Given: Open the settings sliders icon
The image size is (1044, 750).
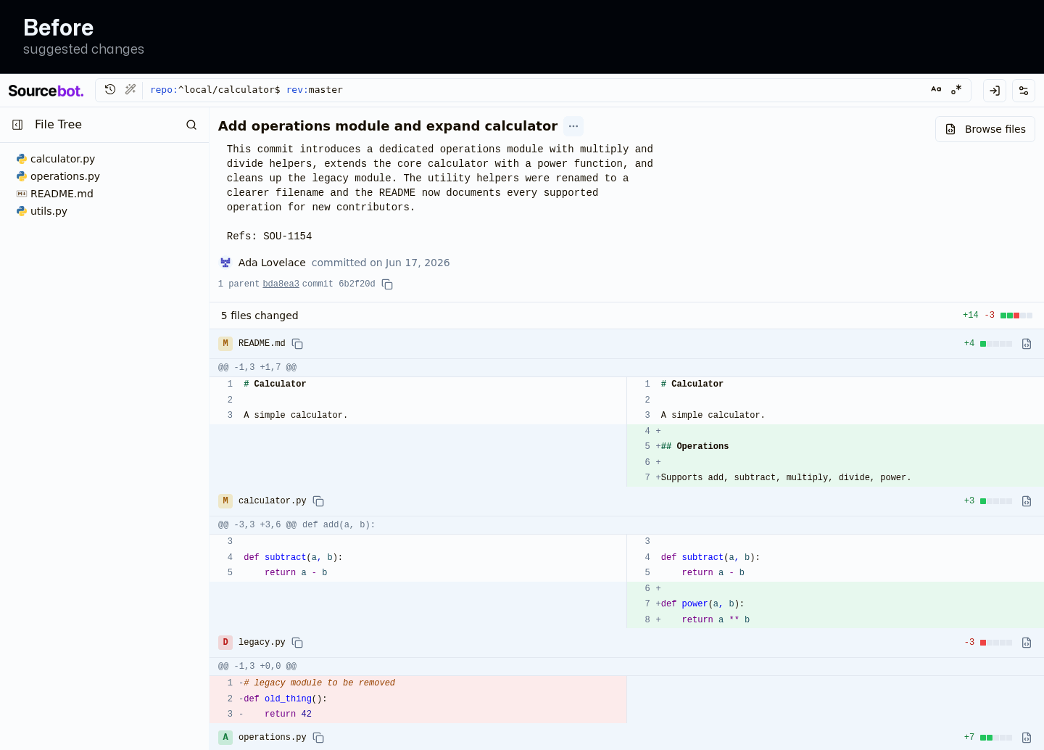Looking at the screenshot, I should pyautogui.click(x=1024, y=91).
